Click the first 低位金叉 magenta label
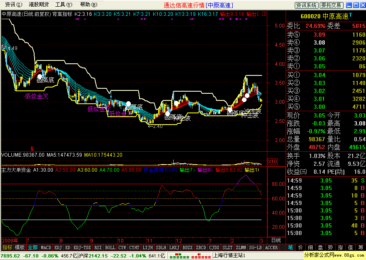This screenshot has height=260, width=366. click(37, 96)
